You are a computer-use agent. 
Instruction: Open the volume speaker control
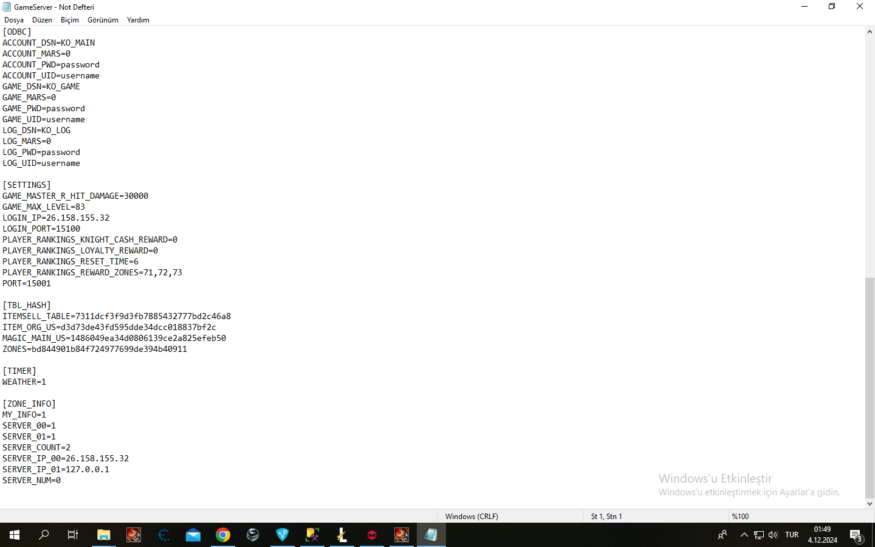point(773,535)
